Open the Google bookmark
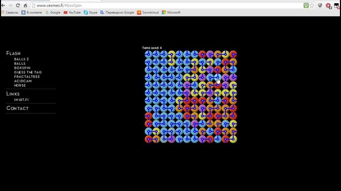Viewport: 341px width, 191px height. (53, 13)
